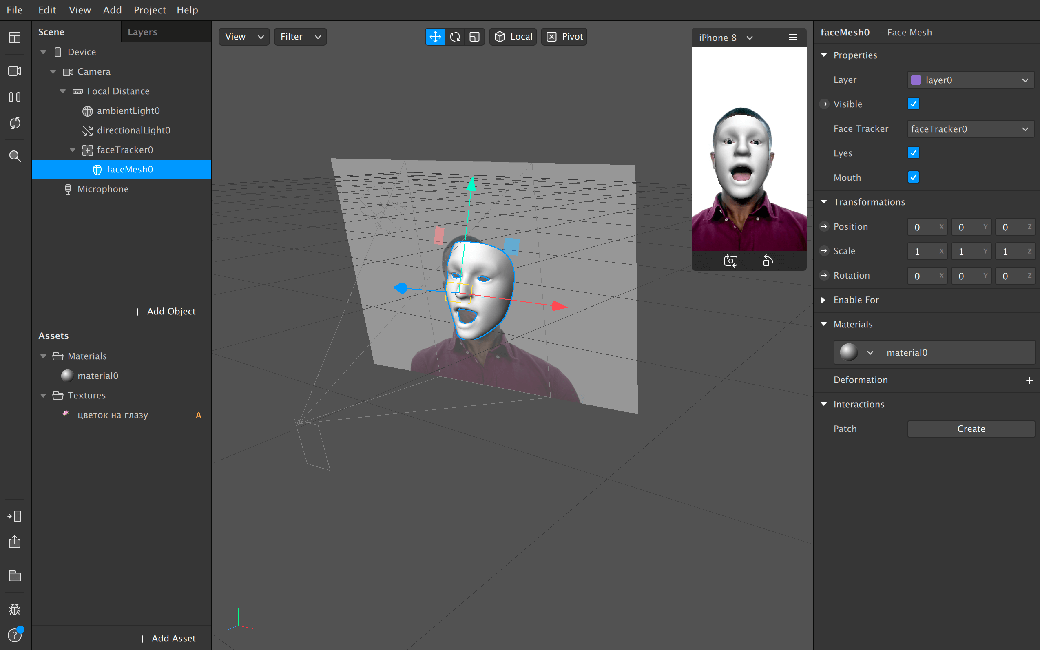1040x650 pixels.
Task: Open the Layer layer0 dropdown
Action: tap(971, 80)
